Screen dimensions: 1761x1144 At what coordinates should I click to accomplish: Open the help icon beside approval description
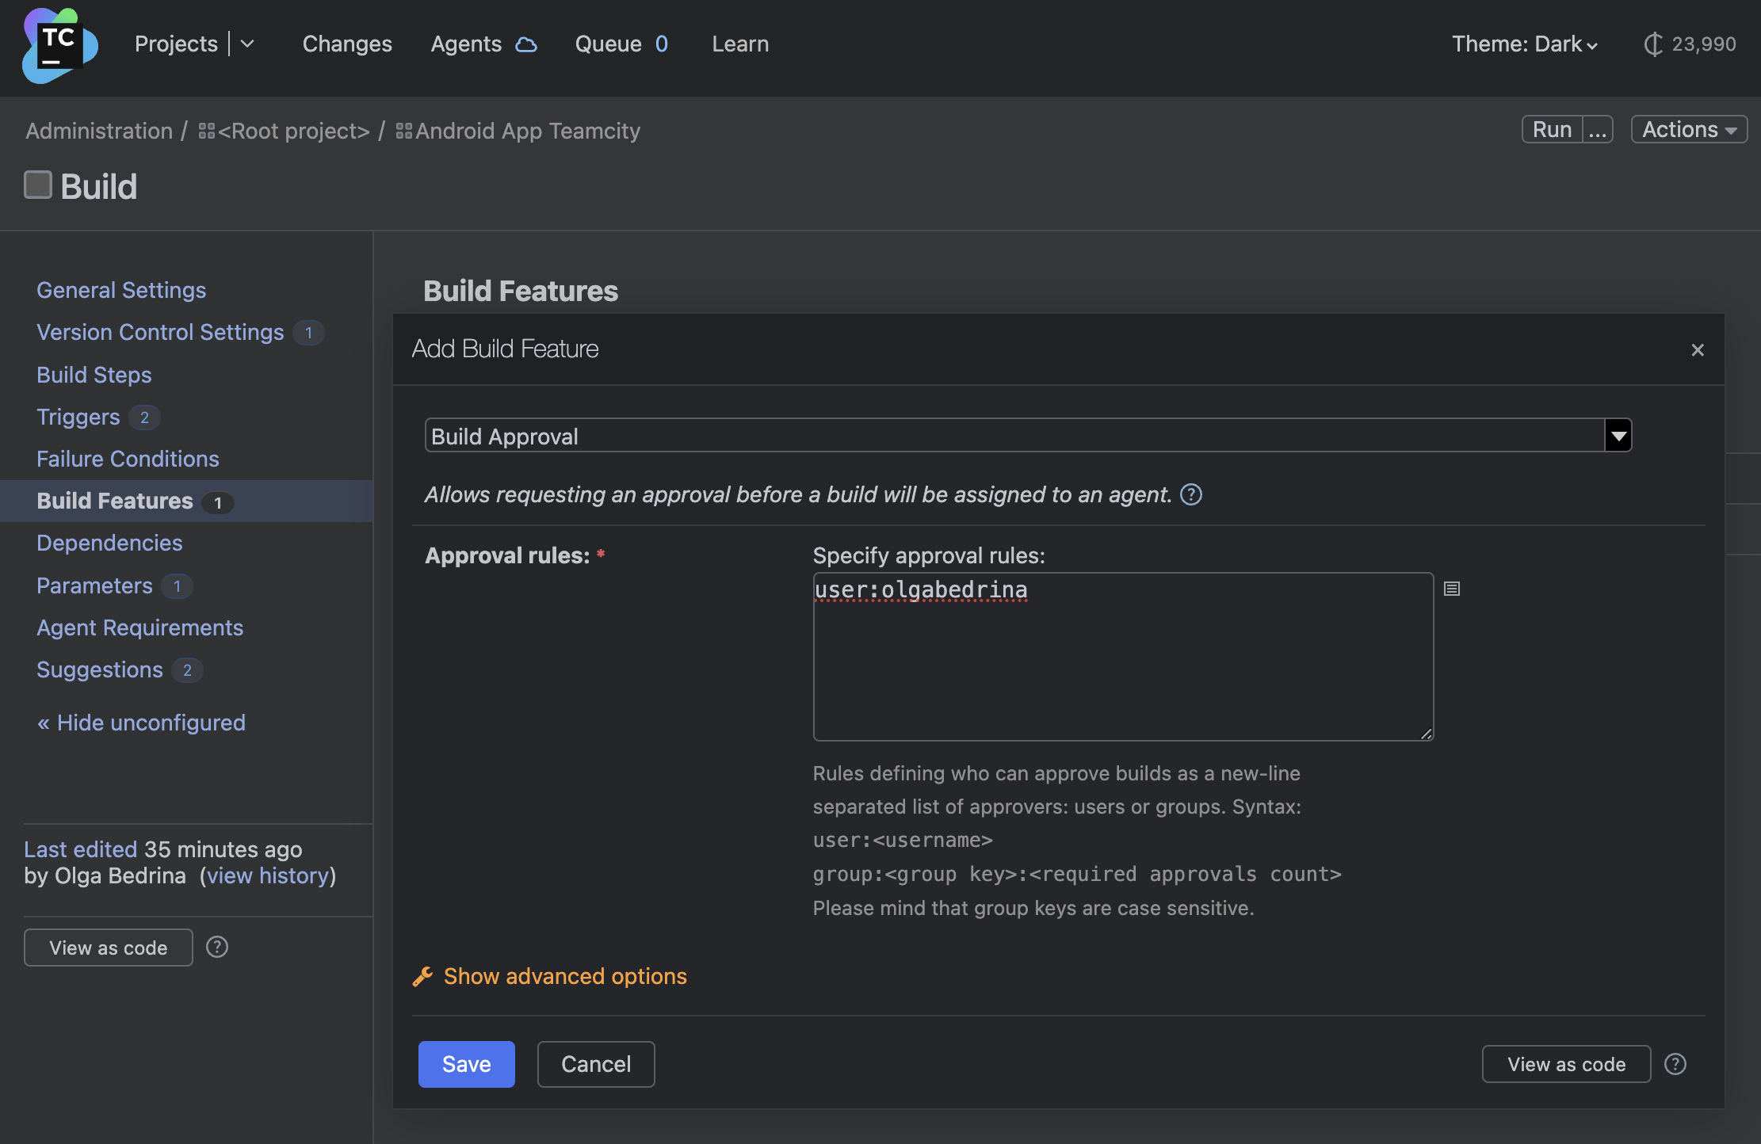pyautogui.click(x=1192, y=494)
